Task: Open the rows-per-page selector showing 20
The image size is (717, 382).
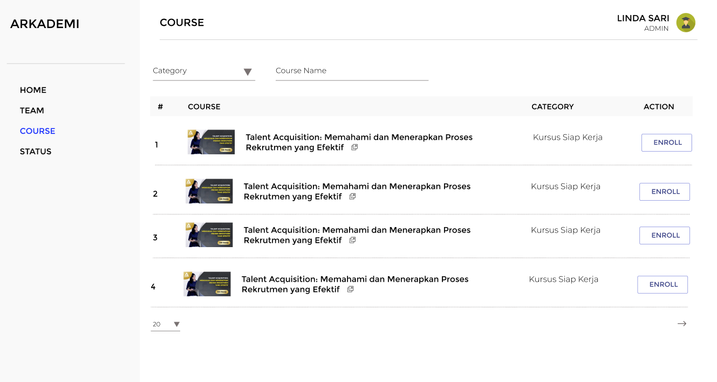Action: point(165,324)
